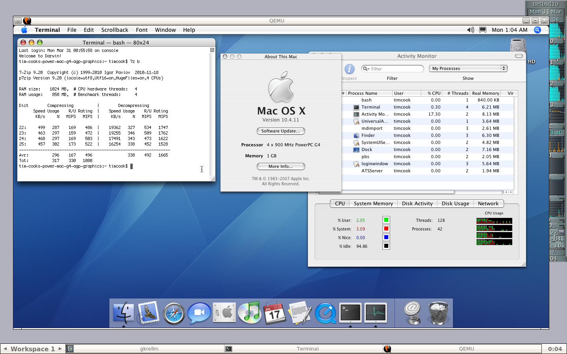Launch iTunes from the Dock
Viewport: 567px width, 354px height.
pyautogui.click(x=250, y=313)
